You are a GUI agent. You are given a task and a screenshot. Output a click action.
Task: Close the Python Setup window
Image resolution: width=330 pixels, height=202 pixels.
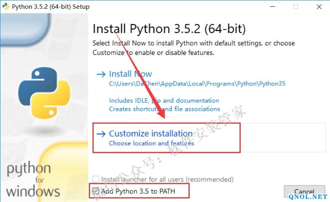(x=319, y=7)
